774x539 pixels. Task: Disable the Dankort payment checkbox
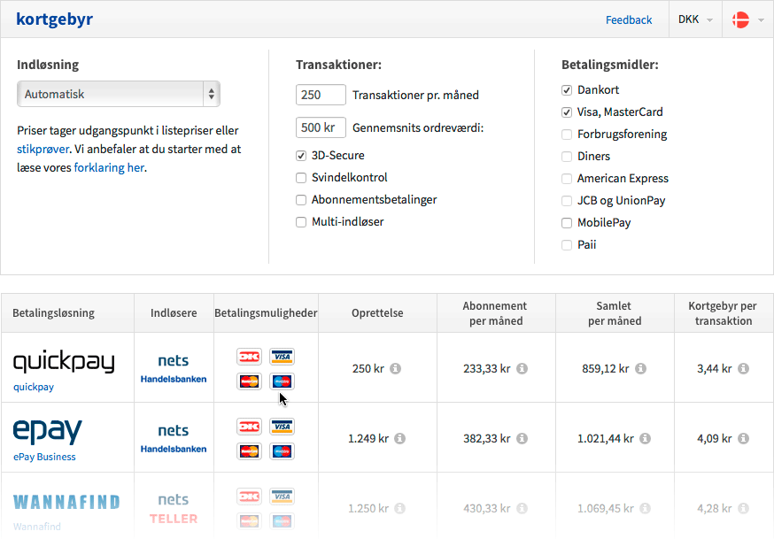[x=567, y=90]
